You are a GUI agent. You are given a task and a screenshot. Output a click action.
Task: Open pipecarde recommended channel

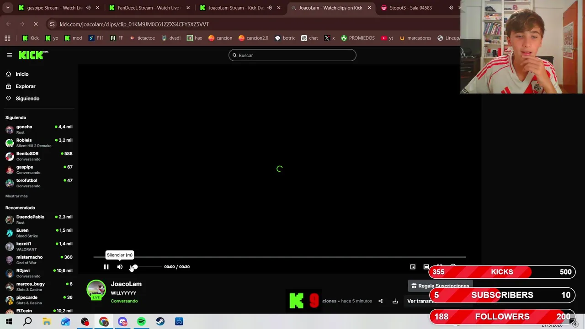point(39,300)
